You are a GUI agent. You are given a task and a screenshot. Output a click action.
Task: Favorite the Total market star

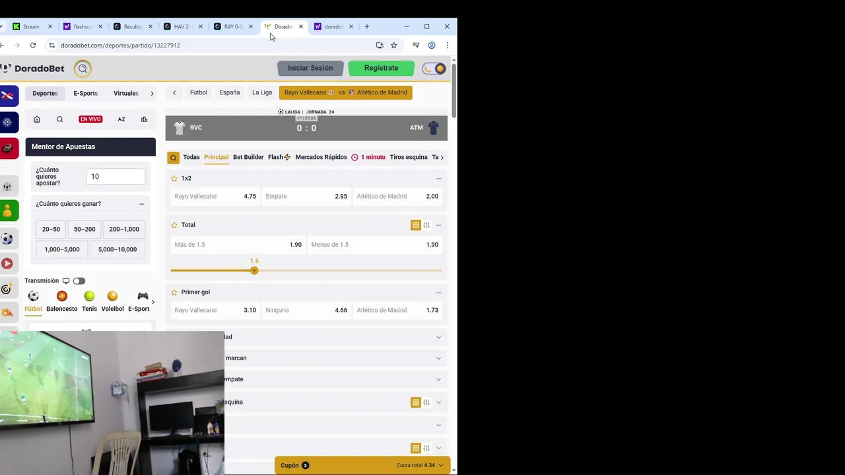[174, 225]
